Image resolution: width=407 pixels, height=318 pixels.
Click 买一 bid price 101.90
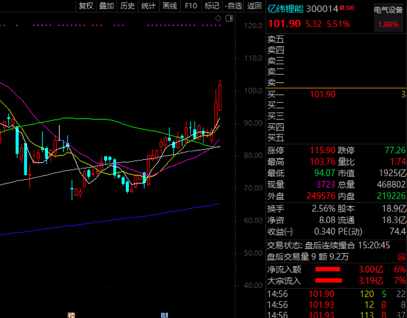tap(323, 95)
